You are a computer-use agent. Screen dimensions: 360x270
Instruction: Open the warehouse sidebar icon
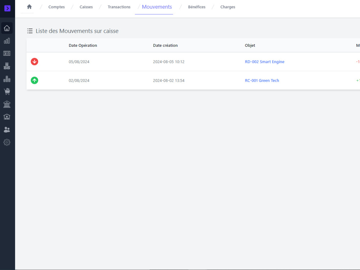click(7, 117)
